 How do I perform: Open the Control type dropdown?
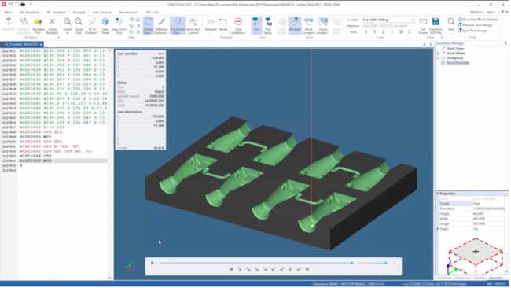point(388,20)
